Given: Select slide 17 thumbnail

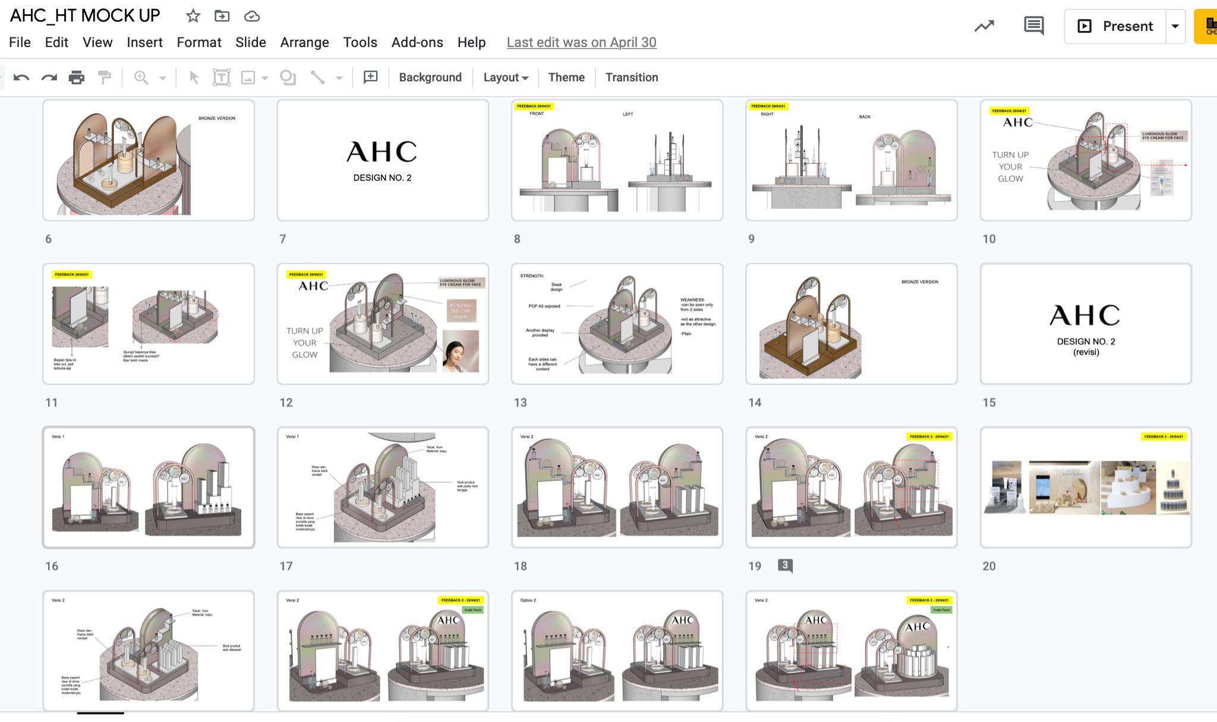Looking at the screenshot, I should pos(383,487).
